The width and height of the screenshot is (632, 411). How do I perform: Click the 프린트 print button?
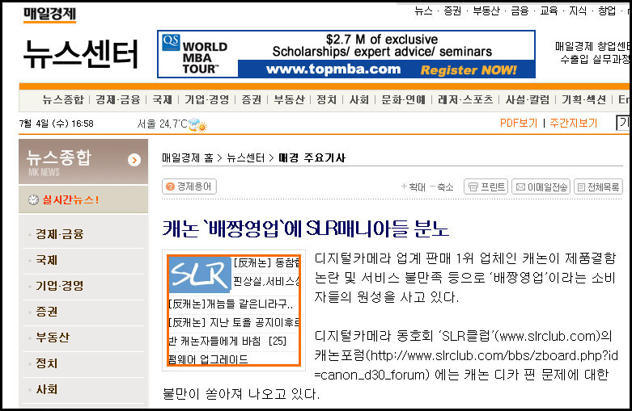click(x=486, y=187)
